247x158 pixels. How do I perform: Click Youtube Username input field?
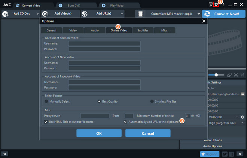[104, 43]
